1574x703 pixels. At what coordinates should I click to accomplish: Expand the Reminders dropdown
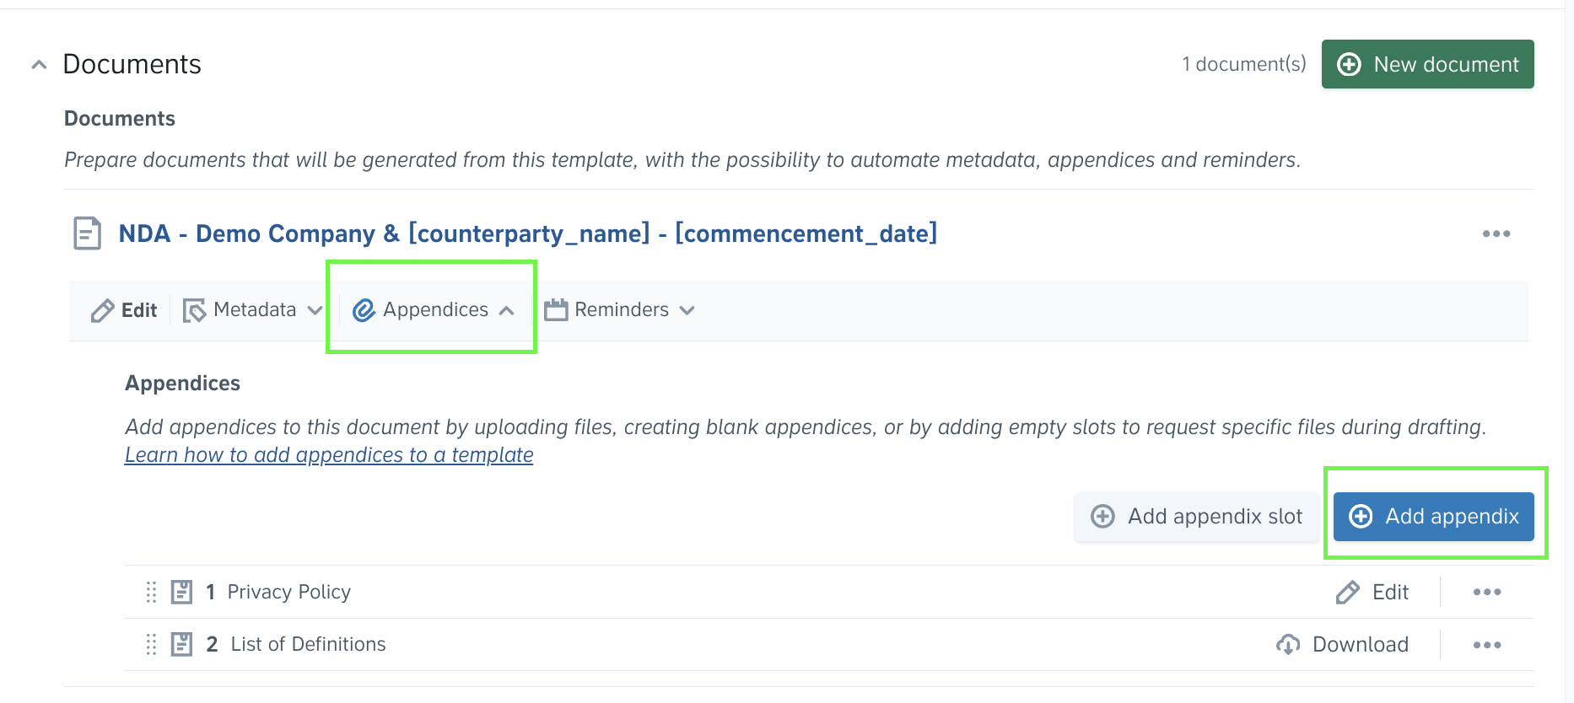point(619,310)
